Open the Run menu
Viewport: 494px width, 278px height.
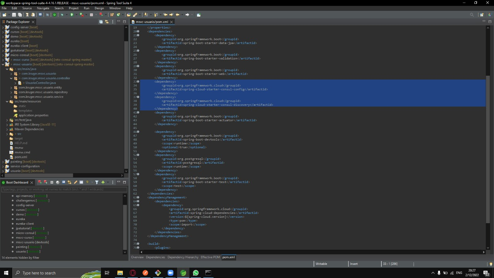click(x=86, y=8)
